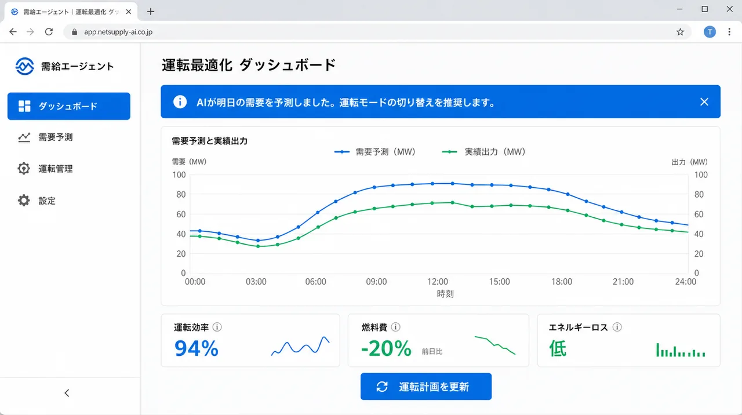Click the 運転効率 sparkline chart
The height and width of the screenshot is (415, 742).
300,347
